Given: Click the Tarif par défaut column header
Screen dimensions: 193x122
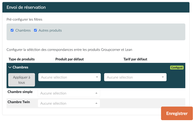Looking at the screenshot, I should 135,59.
